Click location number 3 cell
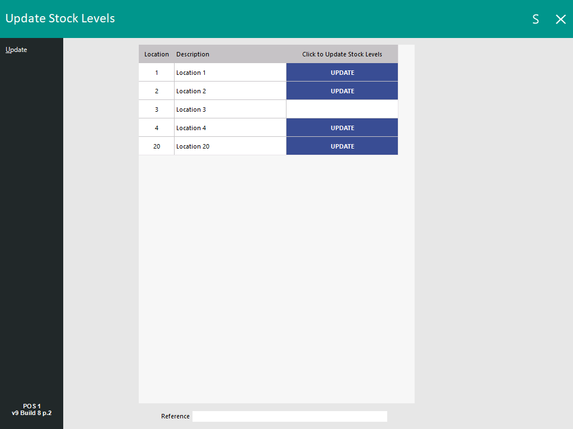 point(157,109)
